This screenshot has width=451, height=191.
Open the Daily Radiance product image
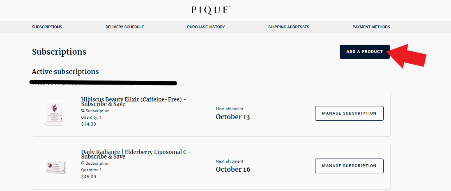pyautogui.click(x=55, y=167)
